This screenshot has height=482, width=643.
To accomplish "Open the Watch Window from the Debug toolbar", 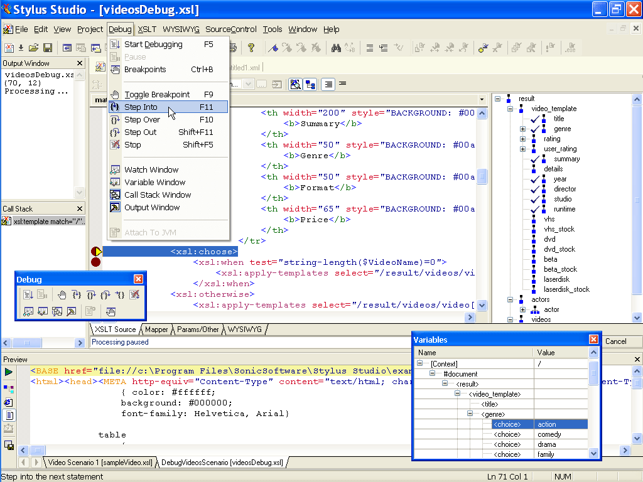I will [28, 312].
